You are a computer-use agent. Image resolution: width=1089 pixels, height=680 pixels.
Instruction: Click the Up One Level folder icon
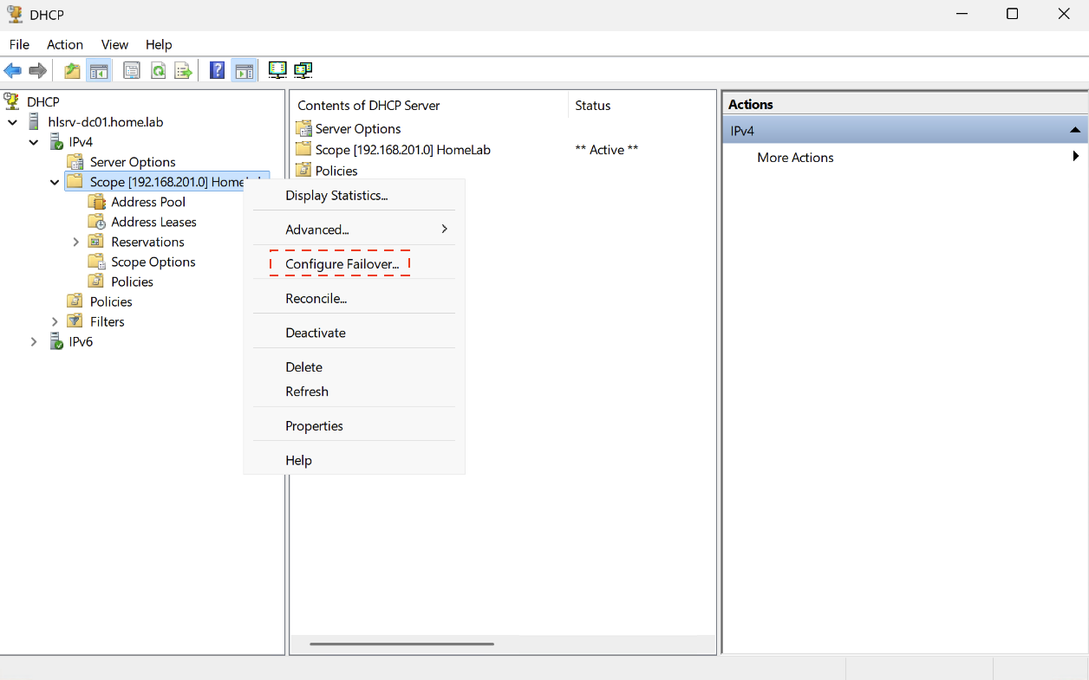73,71
